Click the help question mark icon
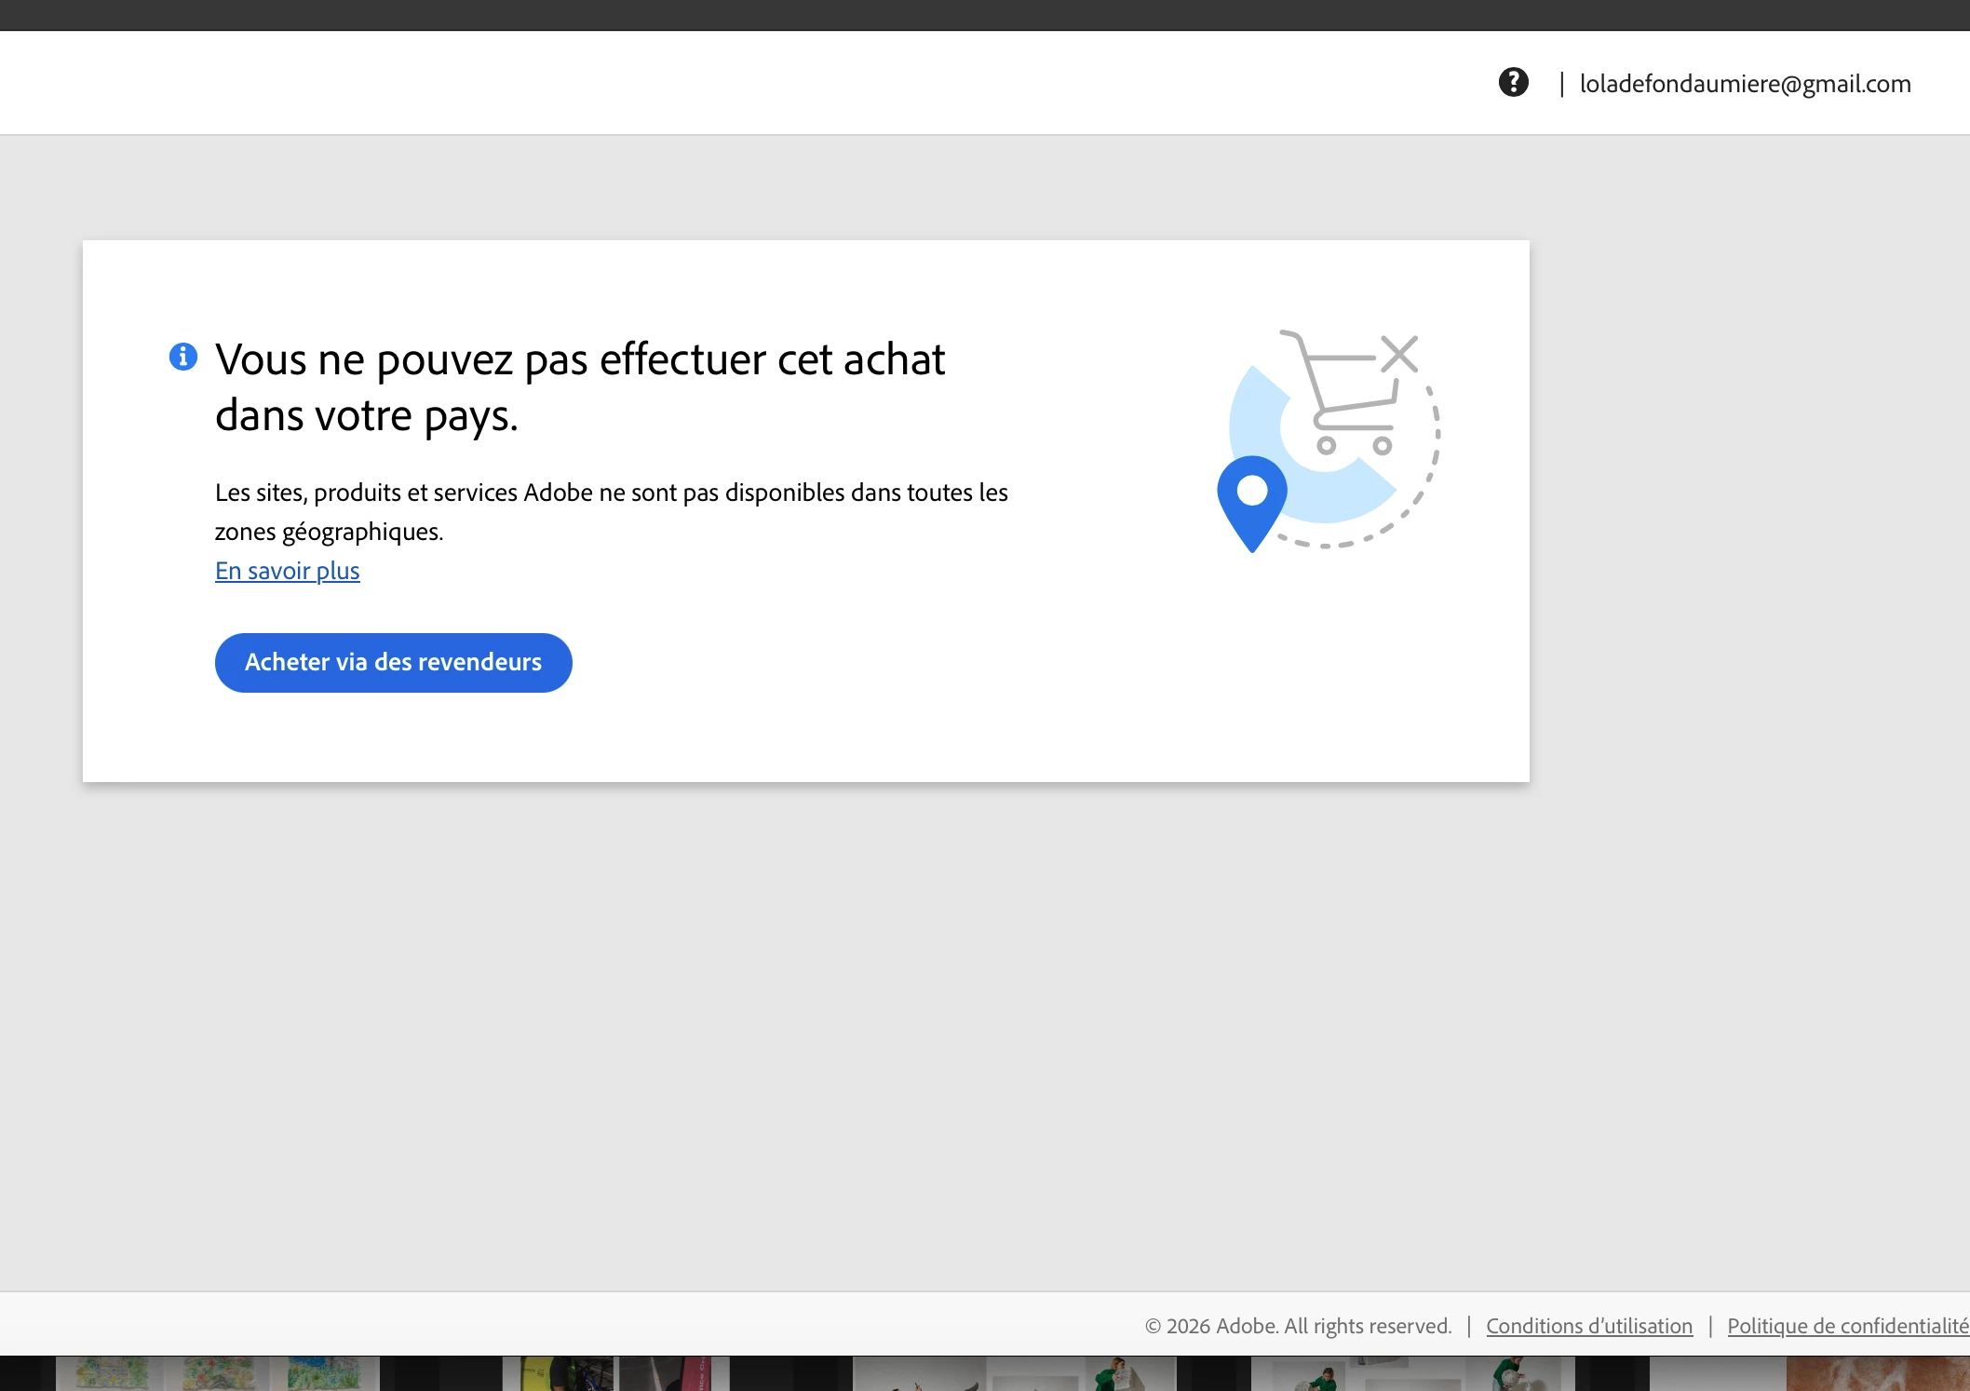1970x1391 pixels. (x=1513, y=82)
